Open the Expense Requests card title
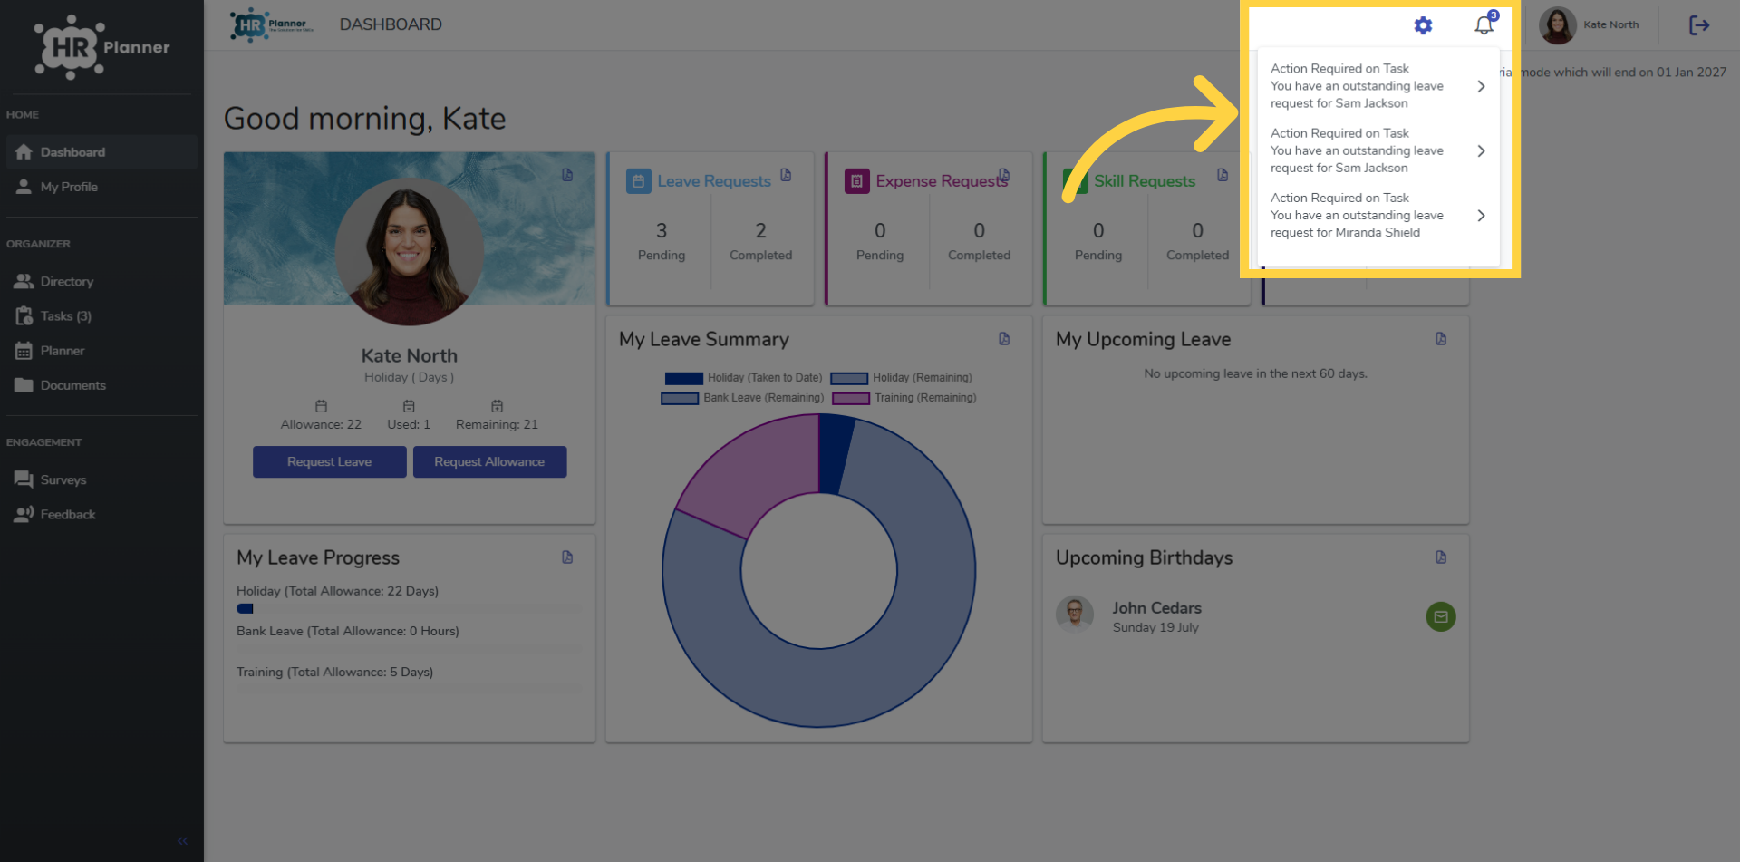Image resolution: width=1740 pixels, height=862 pixels. (x=942, y=181)
